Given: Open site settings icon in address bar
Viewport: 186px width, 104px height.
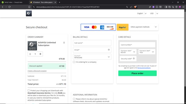Looking at the screenshot, I should click(34, 7).
